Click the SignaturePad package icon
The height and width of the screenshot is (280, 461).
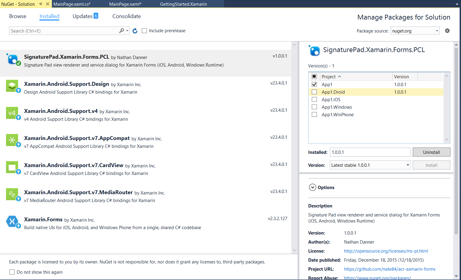click(x=13, y=60)
